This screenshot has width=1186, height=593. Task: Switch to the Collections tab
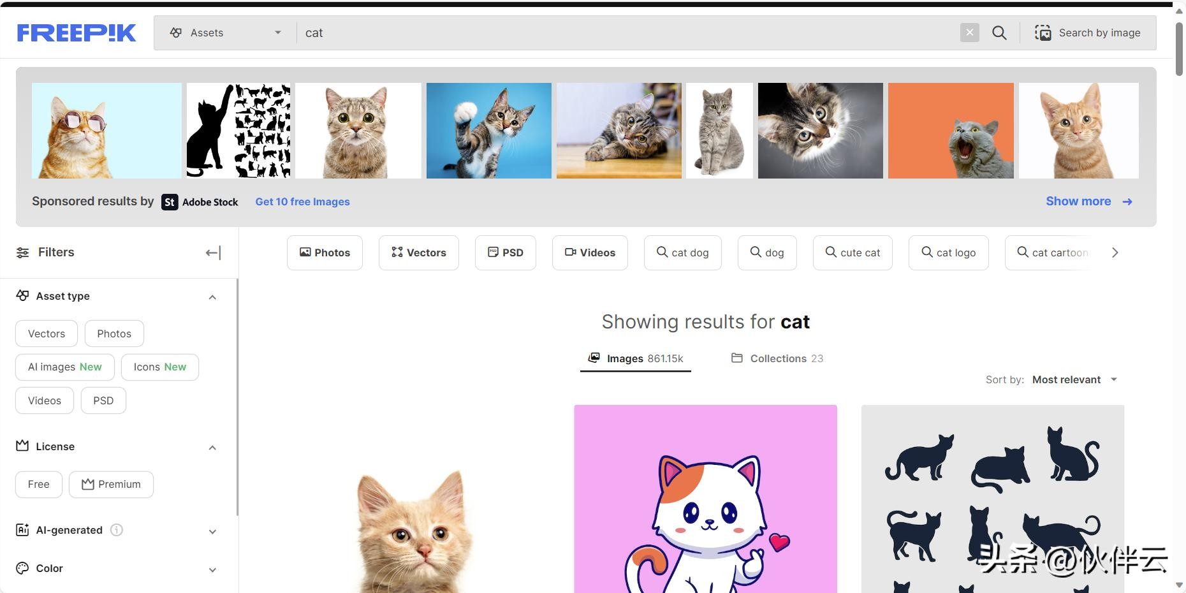(777, 358)
